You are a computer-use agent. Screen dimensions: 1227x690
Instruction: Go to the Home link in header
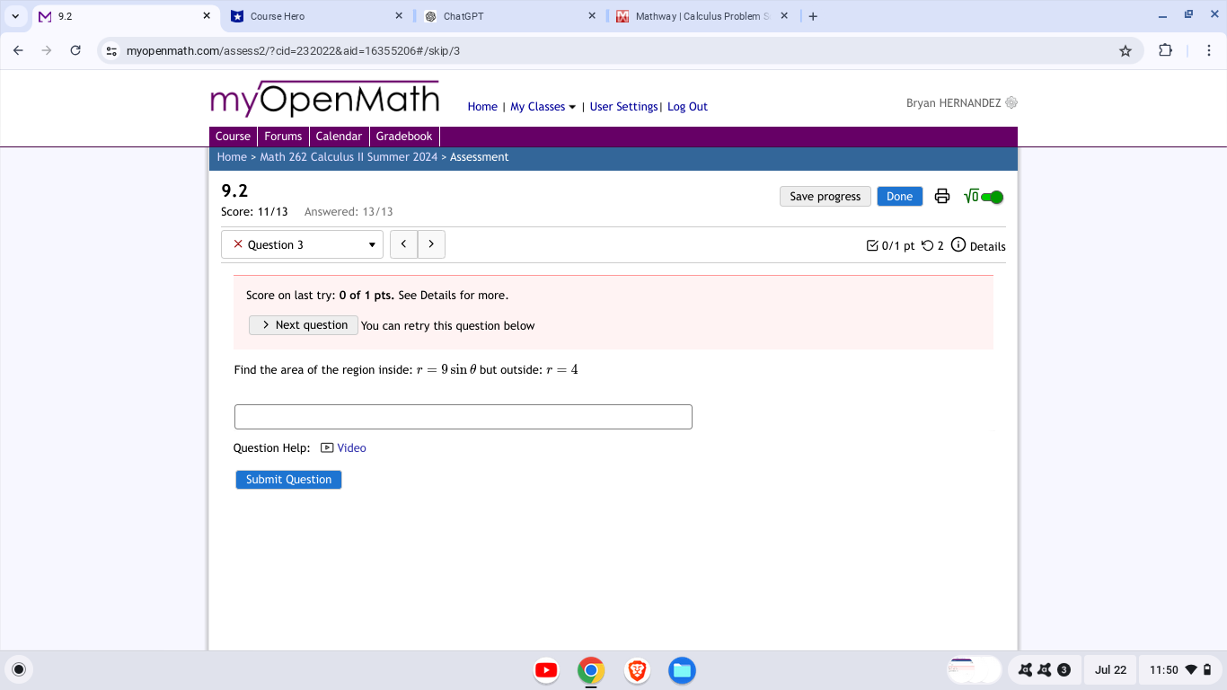coord(482,106)
